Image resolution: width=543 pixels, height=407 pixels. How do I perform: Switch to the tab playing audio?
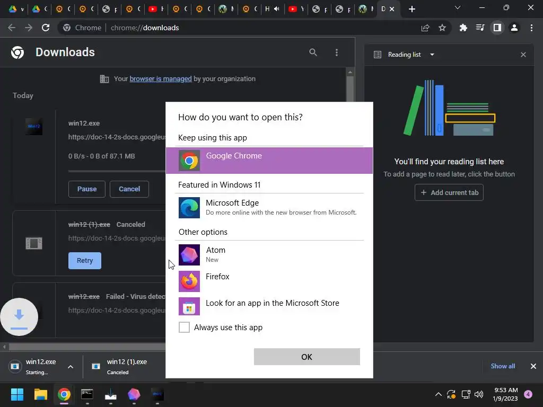point(273,10)
